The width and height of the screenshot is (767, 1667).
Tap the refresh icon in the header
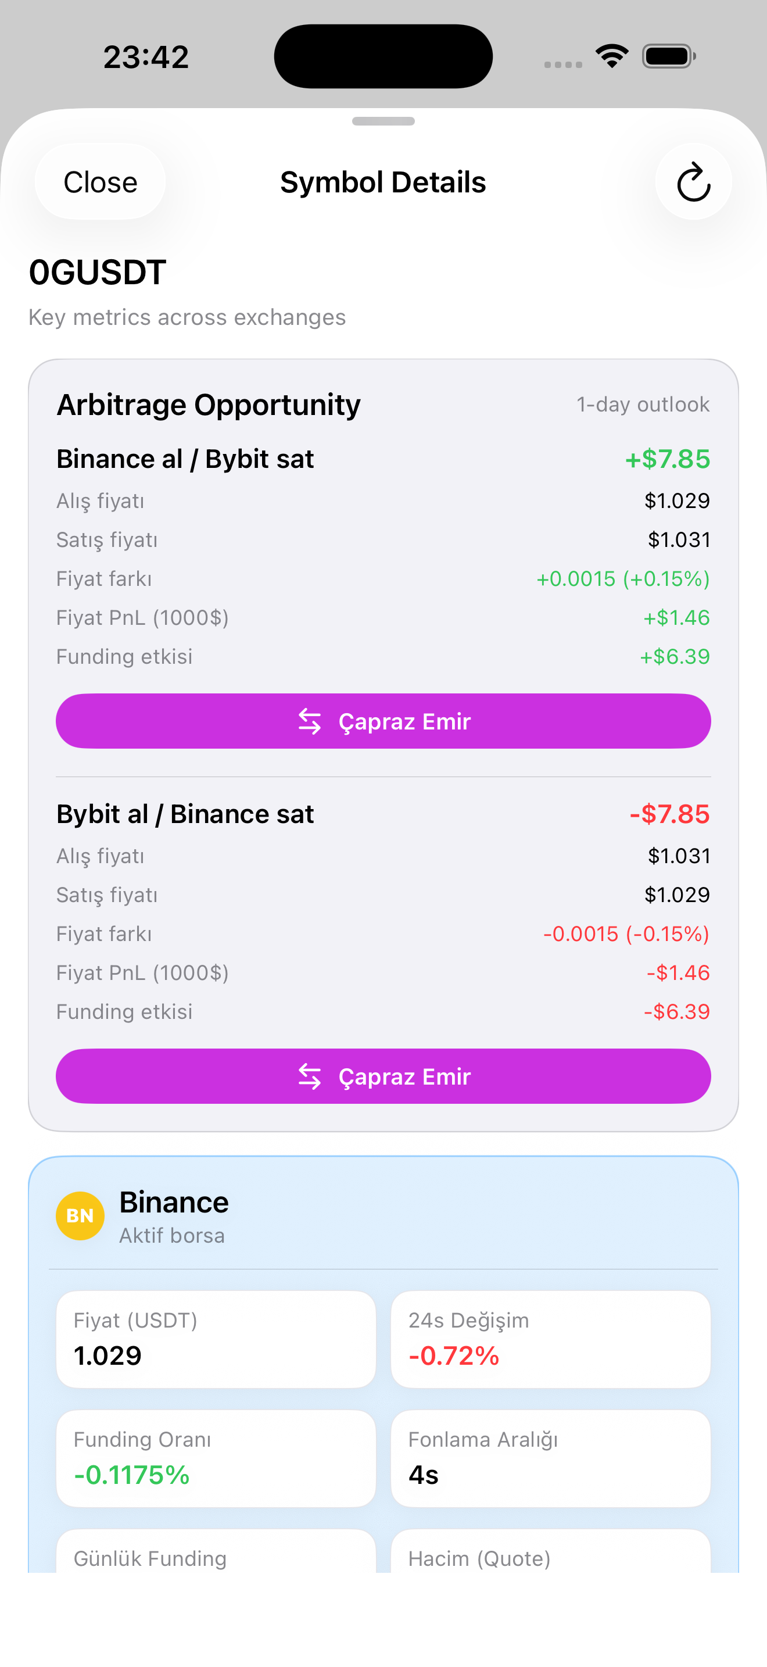coord(693,182)
